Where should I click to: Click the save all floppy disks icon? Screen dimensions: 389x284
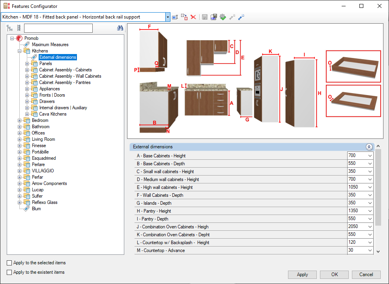pyautogui.click(x=213, y=17)
